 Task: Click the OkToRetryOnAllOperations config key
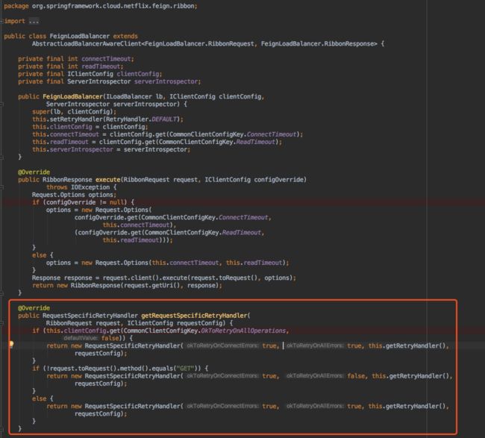point(243,331)
